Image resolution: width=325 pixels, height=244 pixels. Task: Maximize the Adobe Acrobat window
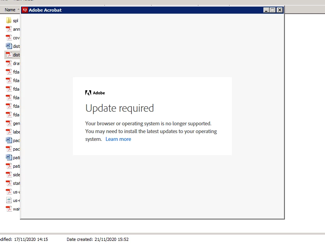273,10
